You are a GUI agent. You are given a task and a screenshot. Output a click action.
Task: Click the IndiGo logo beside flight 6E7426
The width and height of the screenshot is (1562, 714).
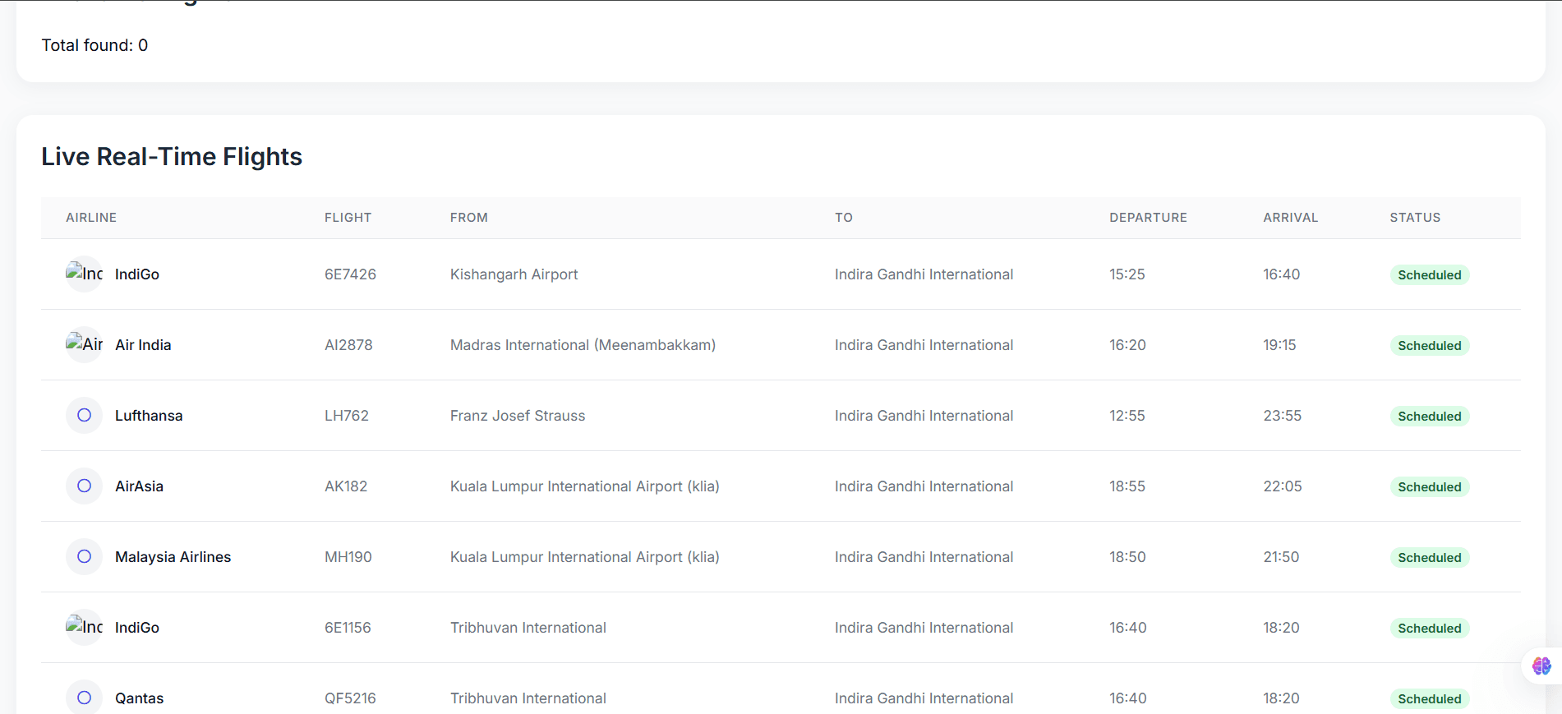85,274
